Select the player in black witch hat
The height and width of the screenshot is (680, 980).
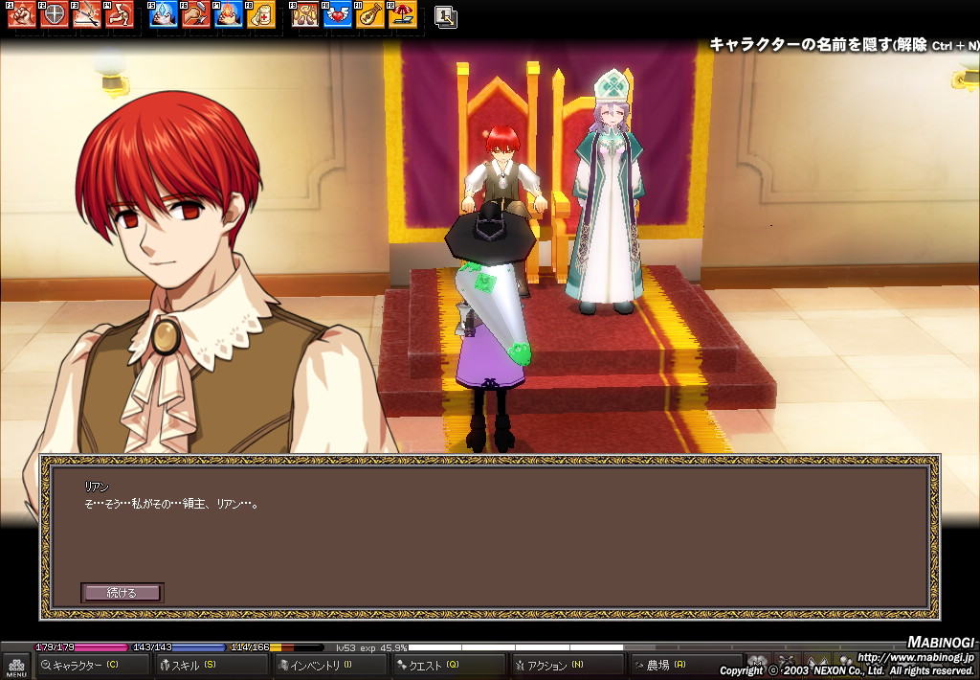pyautogui.click(x=491, y=326)
